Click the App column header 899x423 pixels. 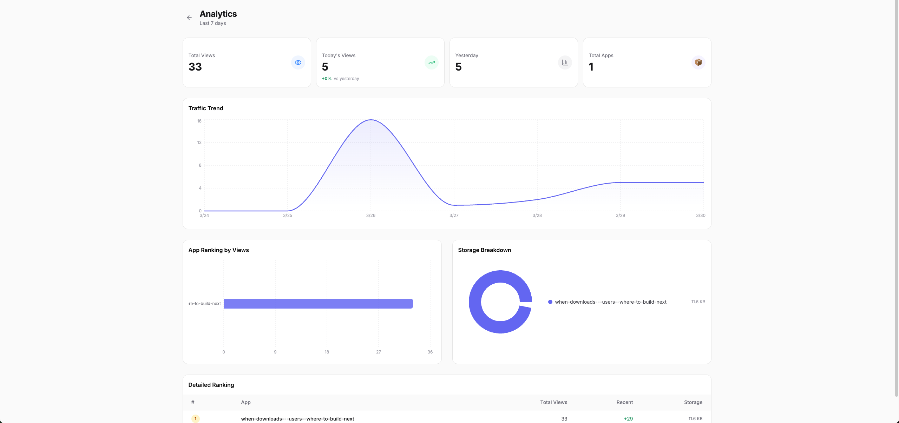point(245,402)
